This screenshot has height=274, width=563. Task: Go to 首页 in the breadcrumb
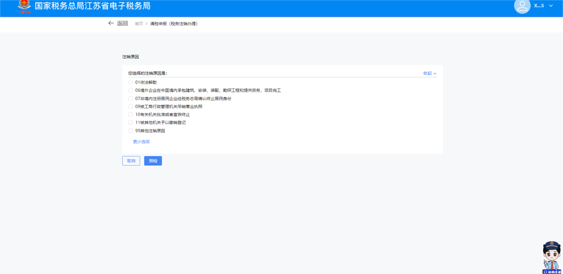139,24
